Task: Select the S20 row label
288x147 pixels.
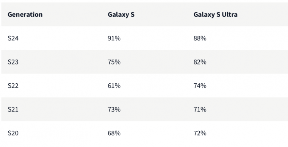Action: point(13,133)
